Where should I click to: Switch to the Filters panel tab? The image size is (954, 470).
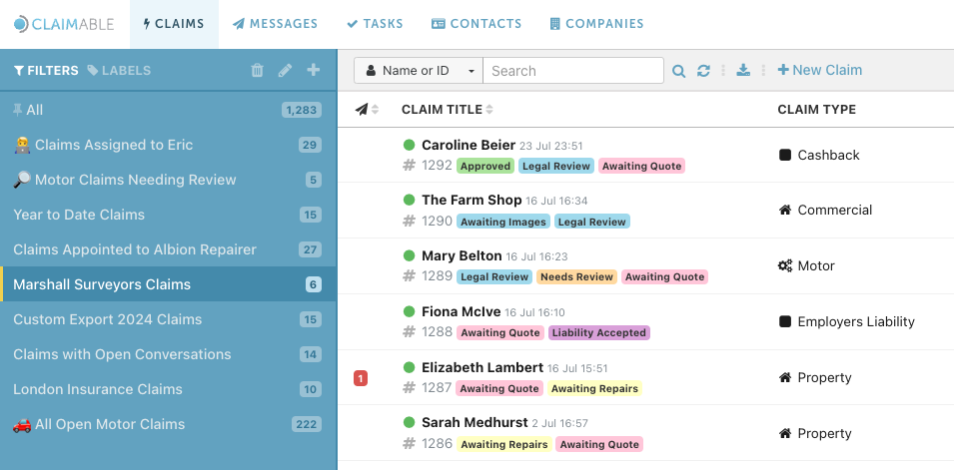[x=46, y=71]
